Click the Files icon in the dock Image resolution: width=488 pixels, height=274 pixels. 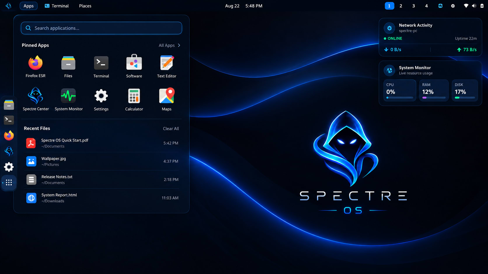pos(9,105)
